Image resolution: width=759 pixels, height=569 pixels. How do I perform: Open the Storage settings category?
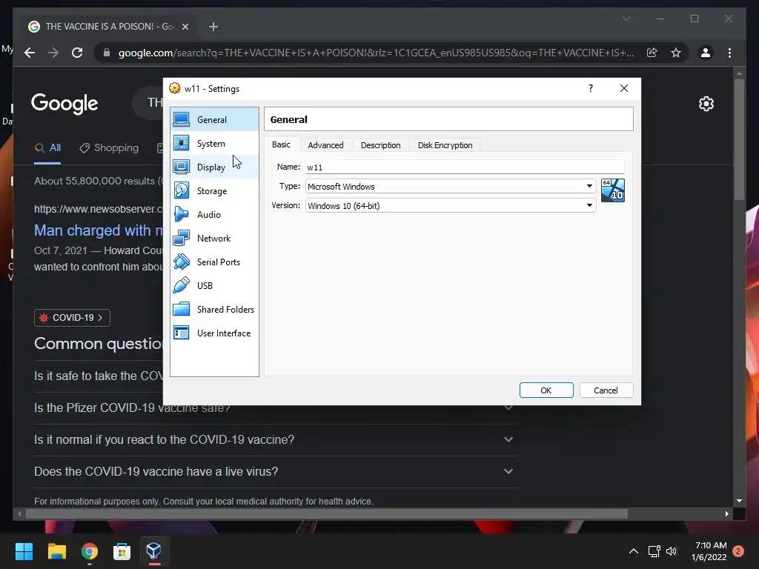214,191
